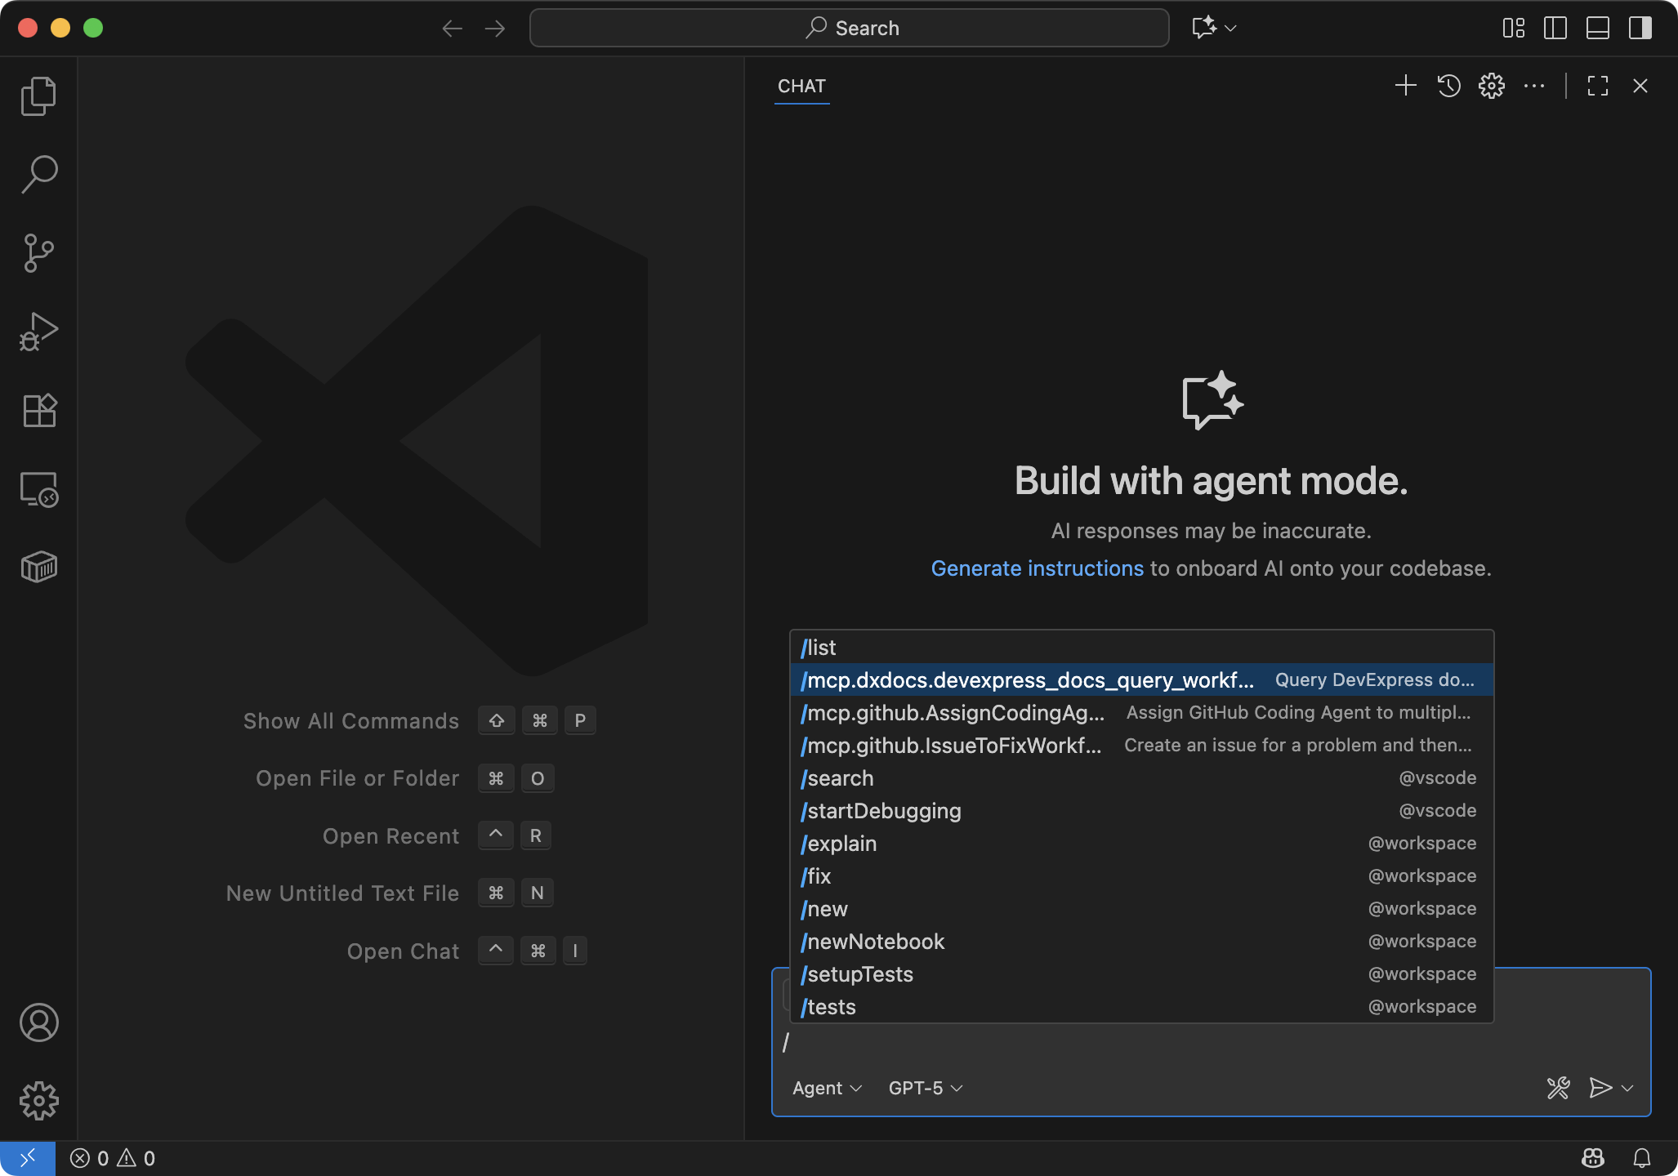Click the Search command center field

click(x=850, y=28)
